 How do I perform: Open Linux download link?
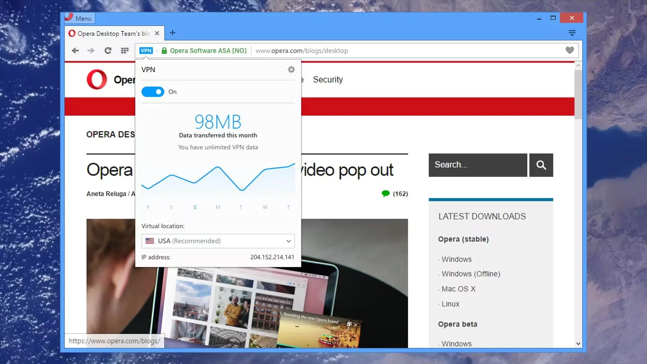(x=451, y=304)
